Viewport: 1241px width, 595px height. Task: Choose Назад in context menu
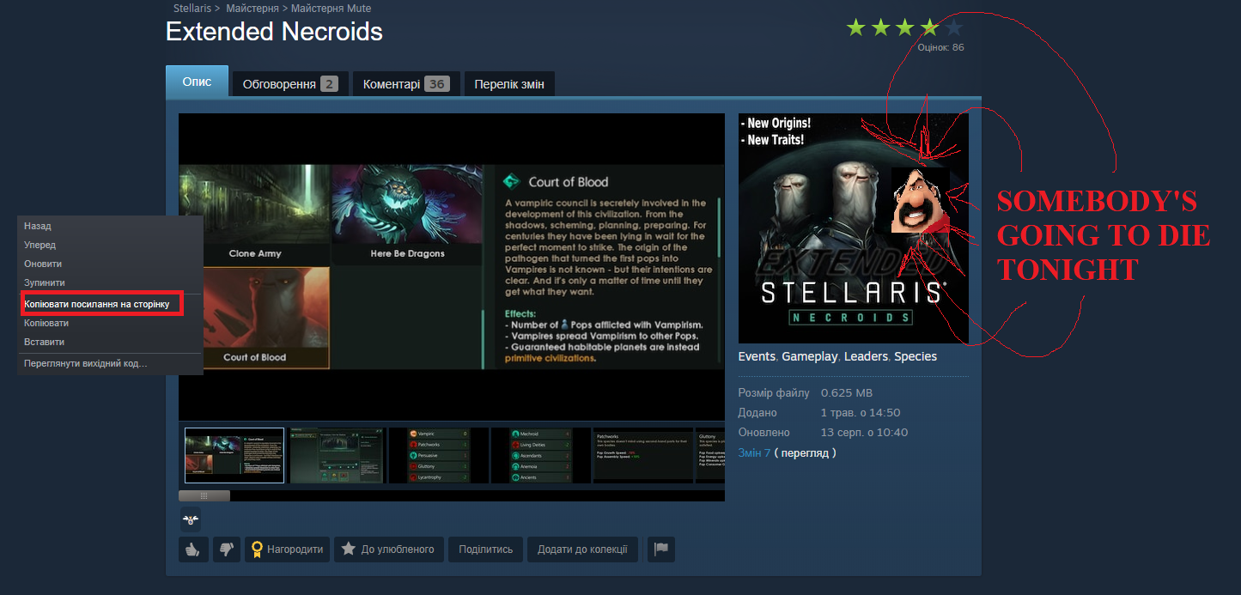tap(110, 226)
